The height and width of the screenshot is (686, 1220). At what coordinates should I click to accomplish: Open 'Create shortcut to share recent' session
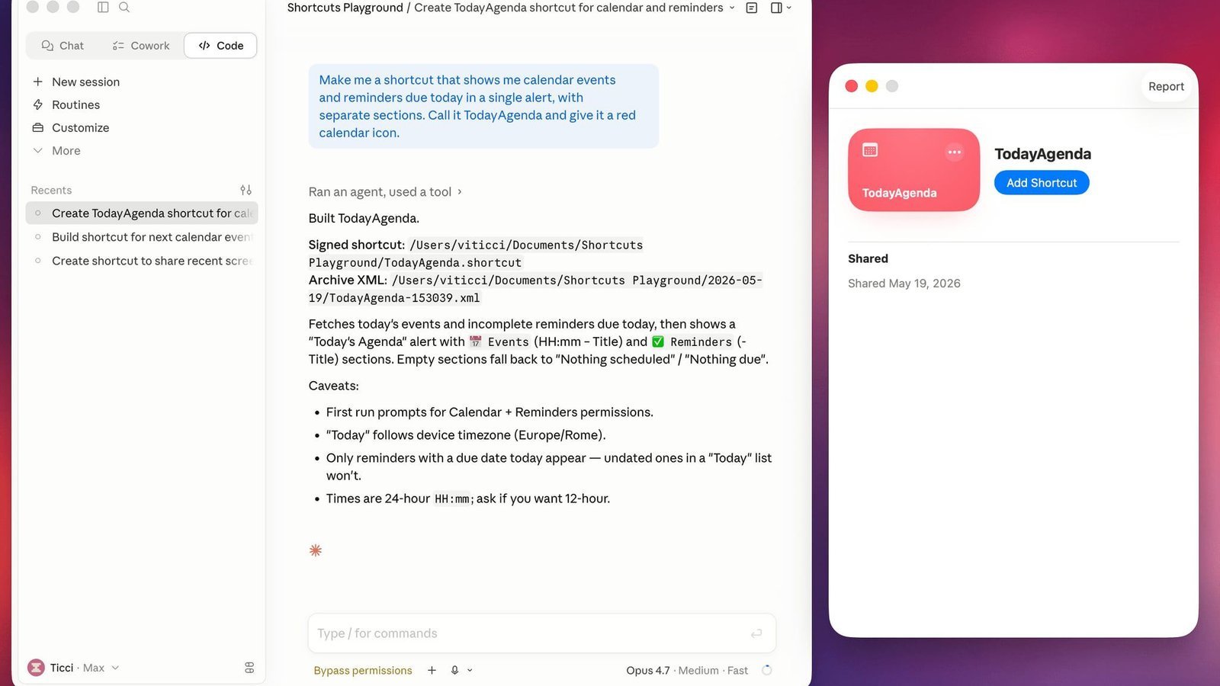point(142,261)
